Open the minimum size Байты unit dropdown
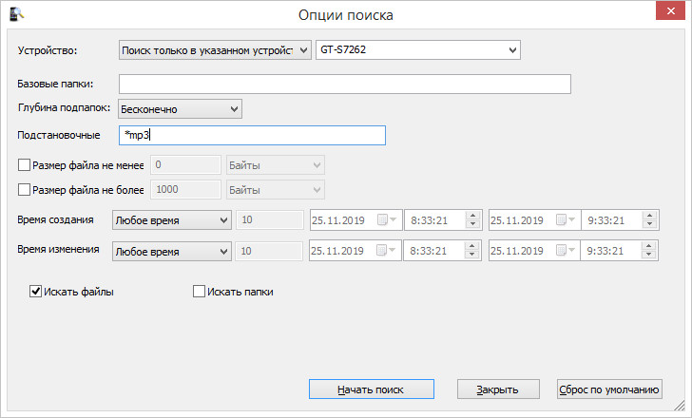The image size is (692, 418). tap(276, 165)
